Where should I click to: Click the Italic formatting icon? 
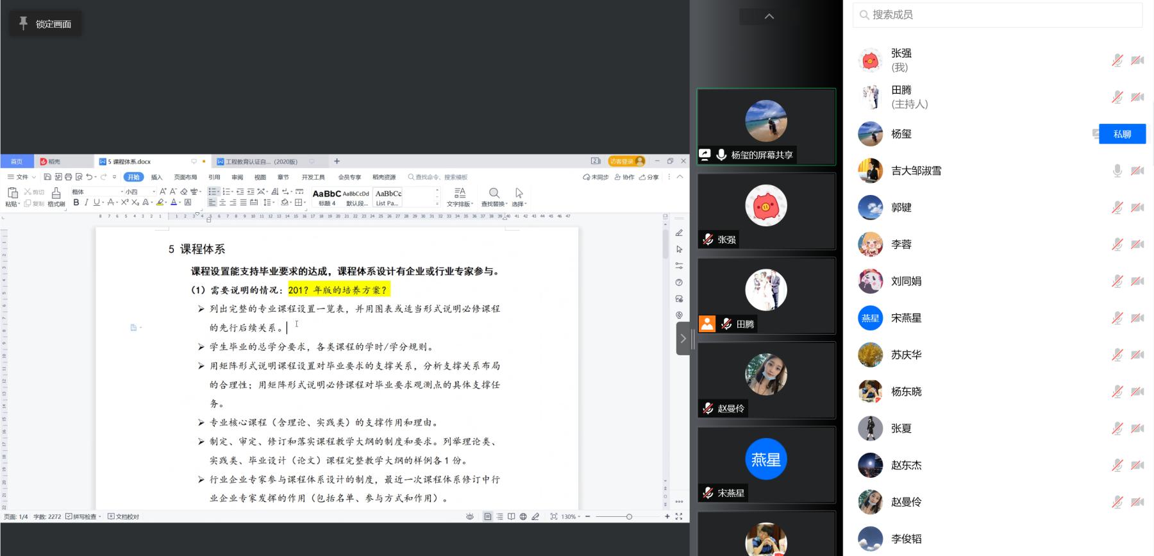point(86,203)
